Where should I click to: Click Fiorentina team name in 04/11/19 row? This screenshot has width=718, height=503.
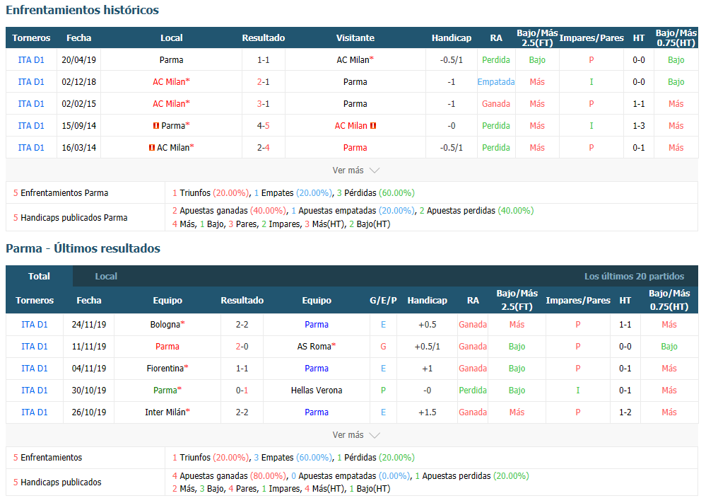click(x=165, y=369)
